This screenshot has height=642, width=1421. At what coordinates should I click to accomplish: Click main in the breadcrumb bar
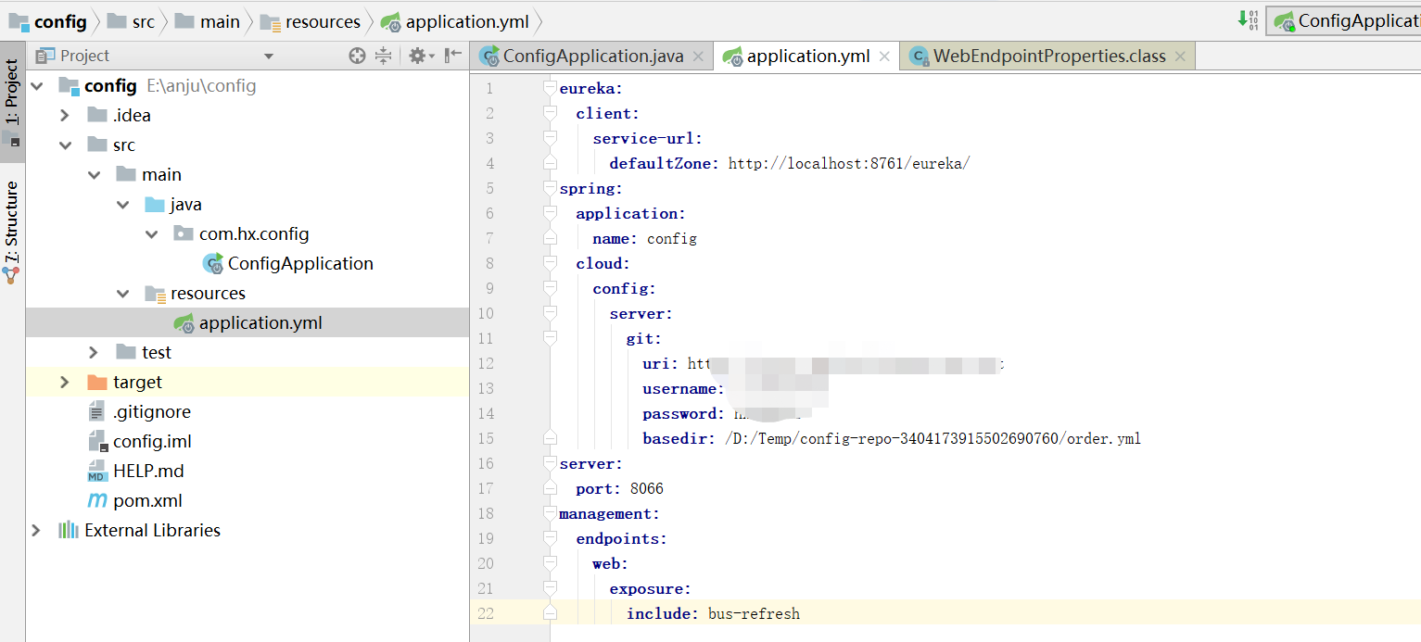220,21
